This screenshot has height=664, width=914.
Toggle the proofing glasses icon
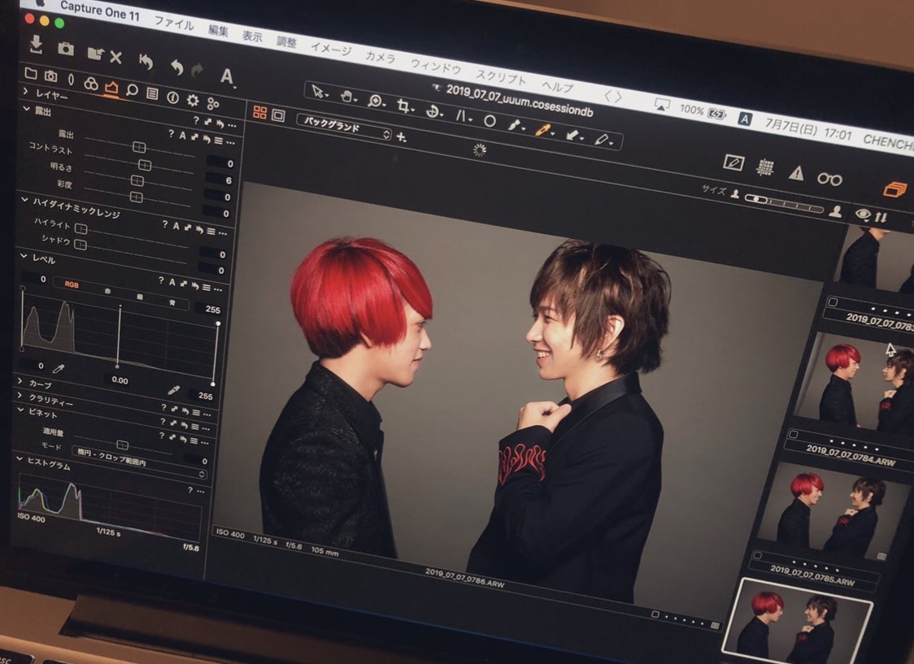829,179
